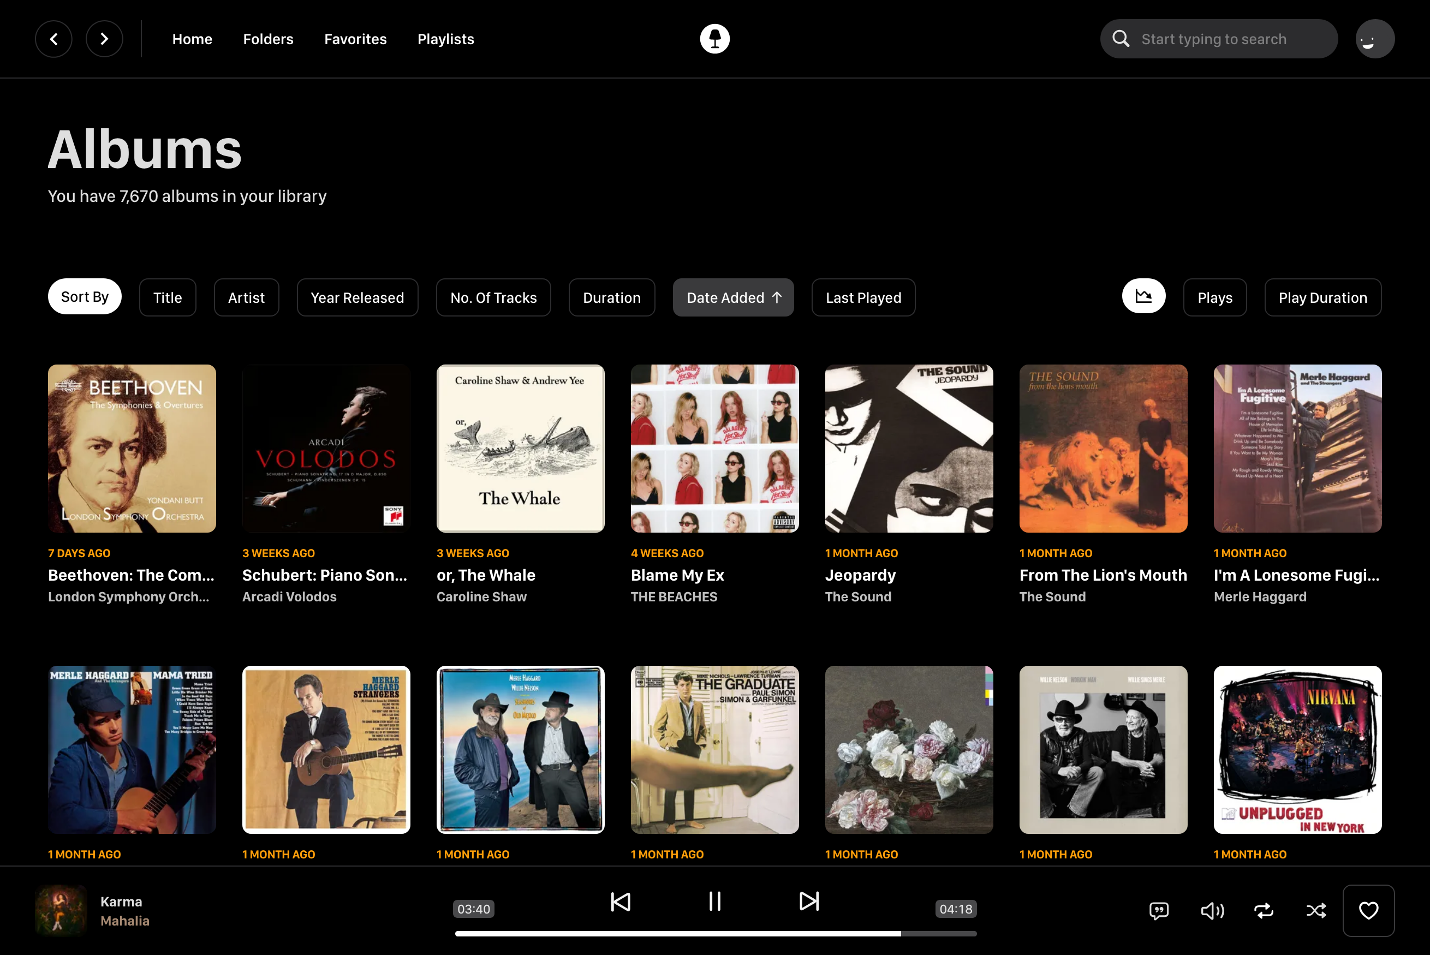Open the lyrics speech bubble icon
1430x955 pixels.
[x=1158, y=911]
